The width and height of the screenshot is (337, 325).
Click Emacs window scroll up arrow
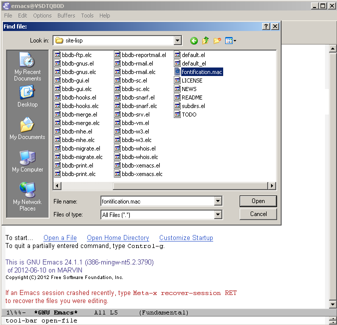[x=333, y=48]
